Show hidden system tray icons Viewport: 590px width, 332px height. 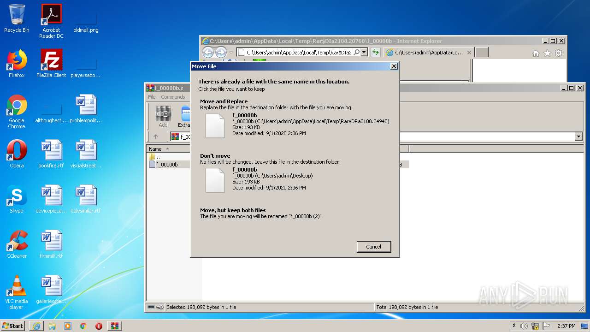[514, 326]
